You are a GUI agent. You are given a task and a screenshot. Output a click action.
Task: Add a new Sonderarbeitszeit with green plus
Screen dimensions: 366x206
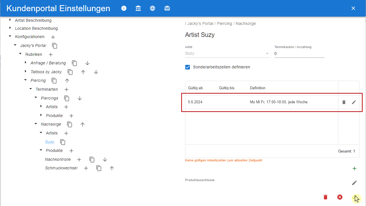355,169
